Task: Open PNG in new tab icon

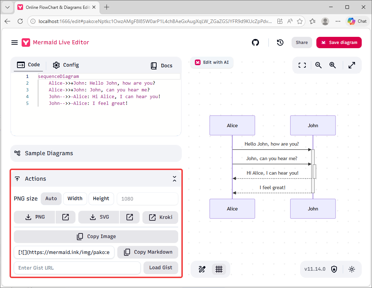Action: pyautogui.click(x=66, y=217)
